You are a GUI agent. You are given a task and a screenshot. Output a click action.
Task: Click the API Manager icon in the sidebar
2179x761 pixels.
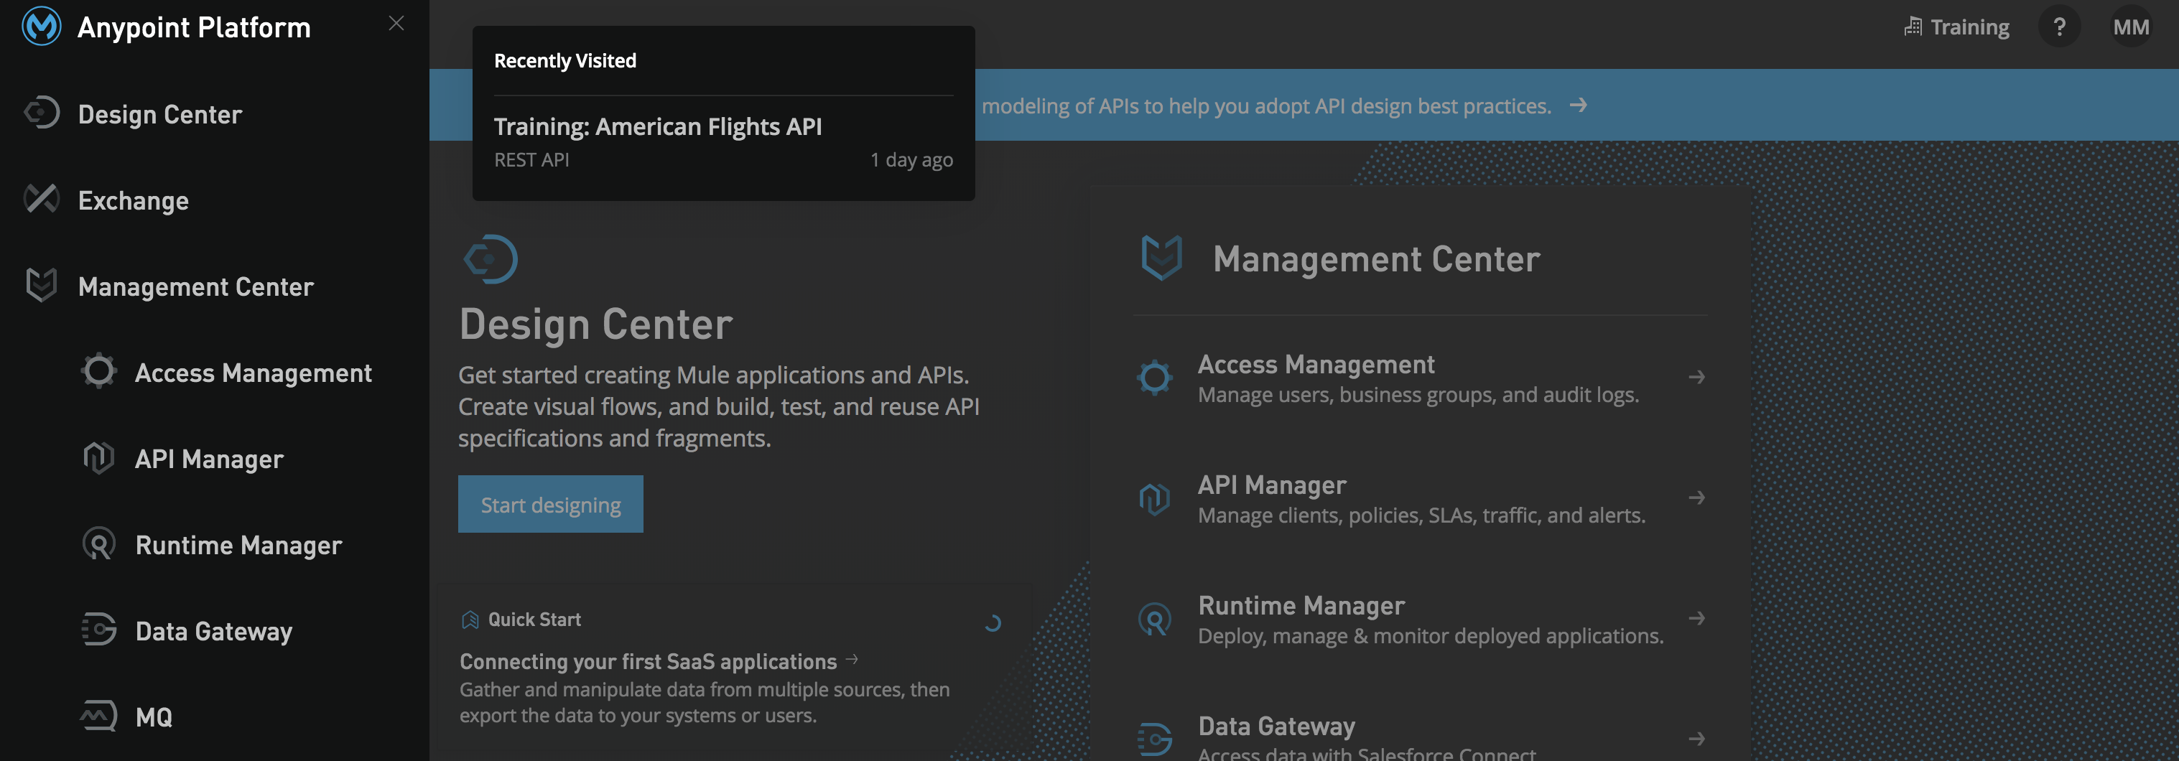(99, 457)
